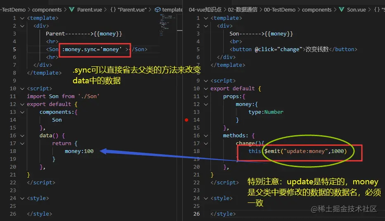Screen dimensions: 385x221
Task: Open the Parent.vue file breadcrumb
Action: (x=90, y=9)
